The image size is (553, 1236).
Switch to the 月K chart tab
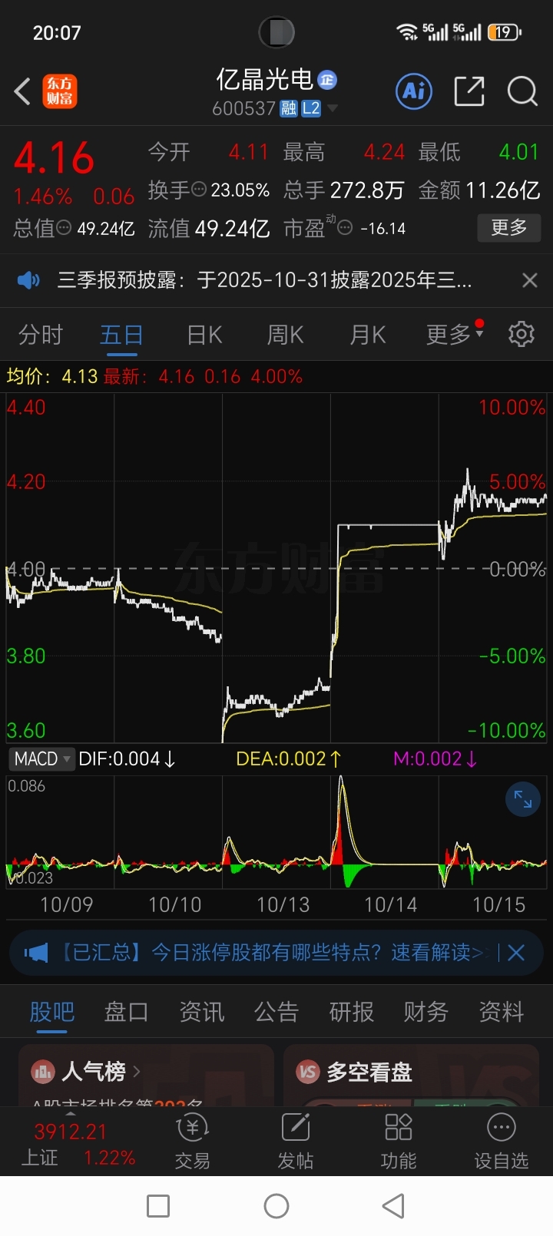click(367, 335)
